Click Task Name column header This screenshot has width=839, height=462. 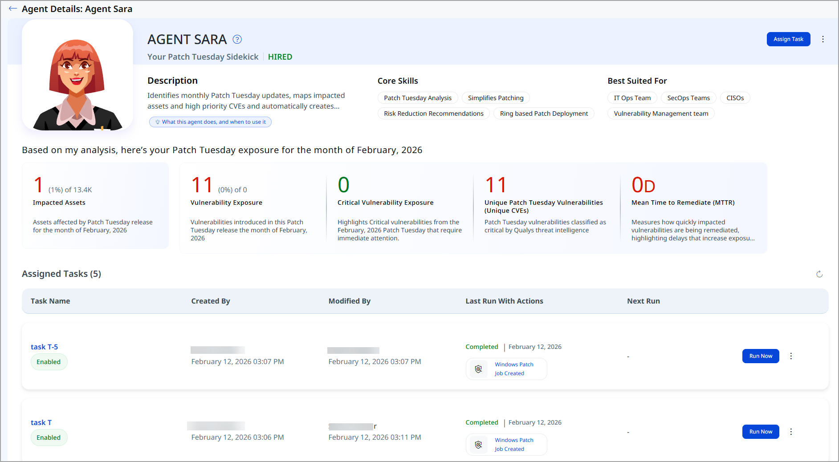click(50, 301)
